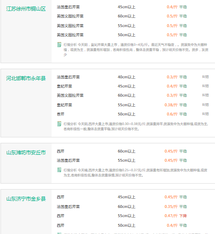Screen dimensions: 215x234
Task: Open the 河北邯郸市永年县 region link
Action: [x=26, y=78]
